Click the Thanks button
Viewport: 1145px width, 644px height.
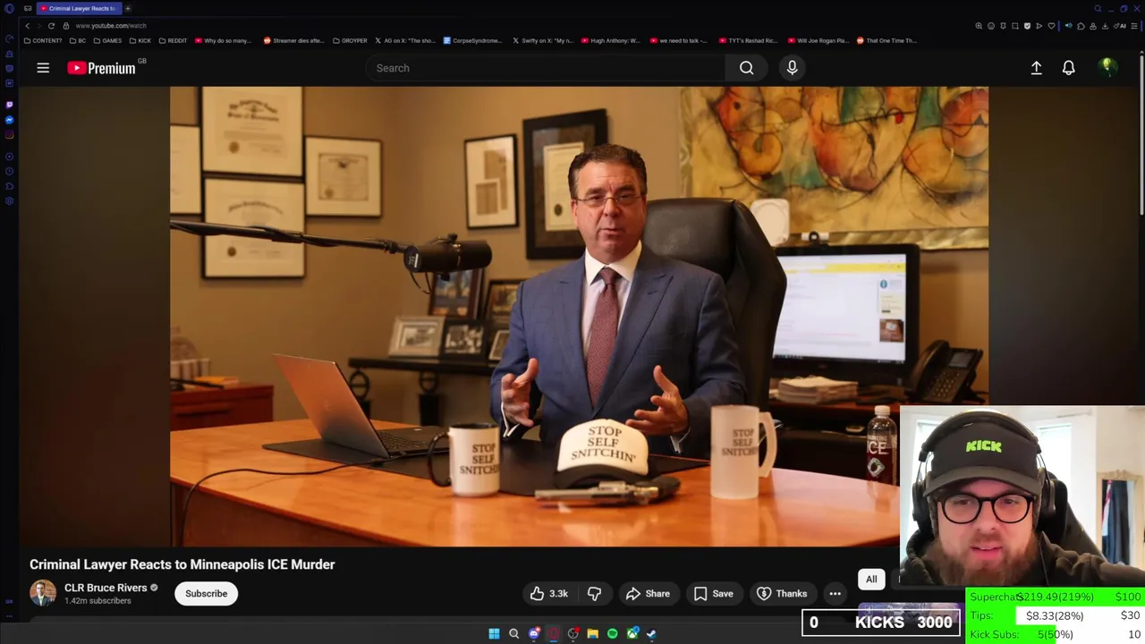[x=782, y=593]
